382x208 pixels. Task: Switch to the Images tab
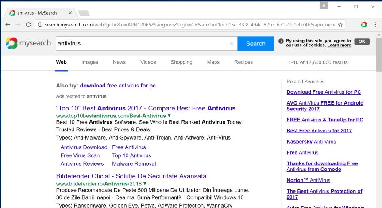(90, 62)
